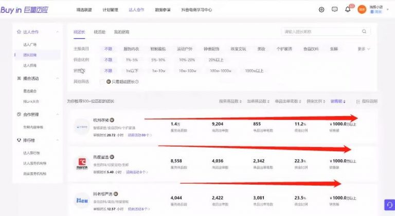Image resolution: width=395 pixels, height=216 pixels.
Task: Open the customer service headset icon
Action: 388,205
